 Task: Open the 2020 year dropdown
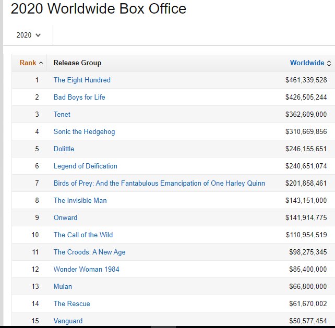[x=28, y=35]
